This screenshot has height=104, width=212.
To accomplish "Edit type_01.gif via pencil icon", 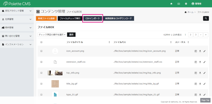I will (205, 95).
